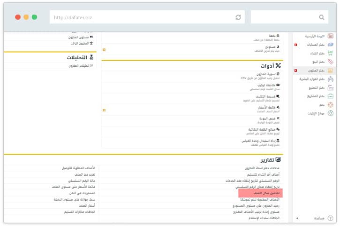Go to دفتر الشراء in the sidebar
The image size is (340, 228).
pos(317,54)
